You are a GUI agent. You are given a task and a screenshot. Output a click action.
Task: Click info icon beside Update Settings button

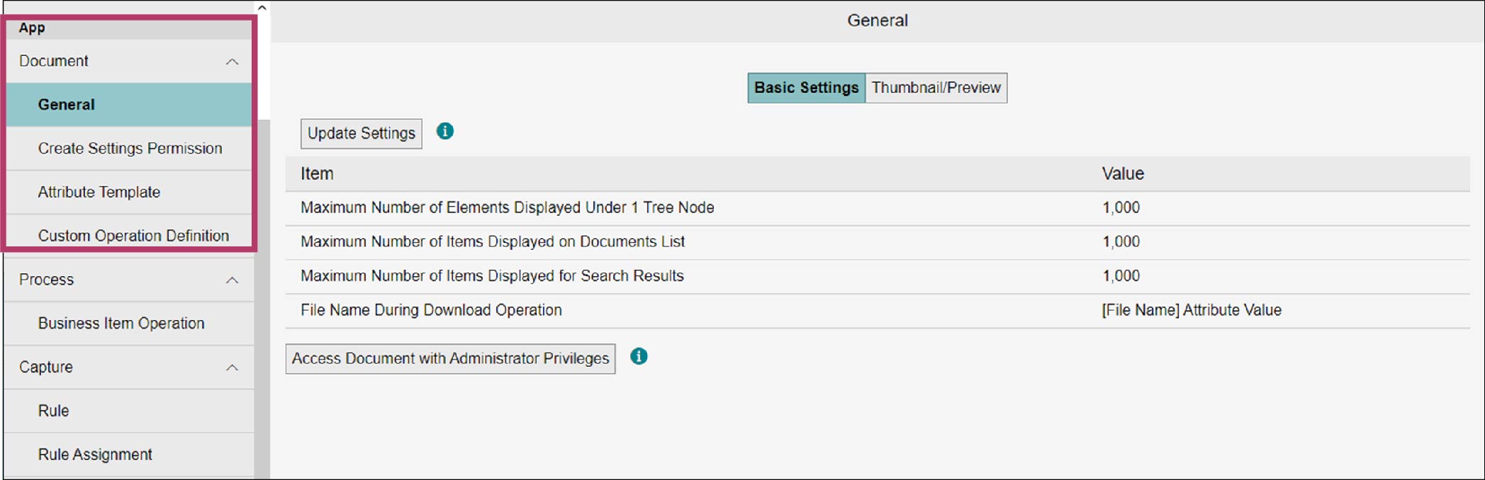pos(444,132)
